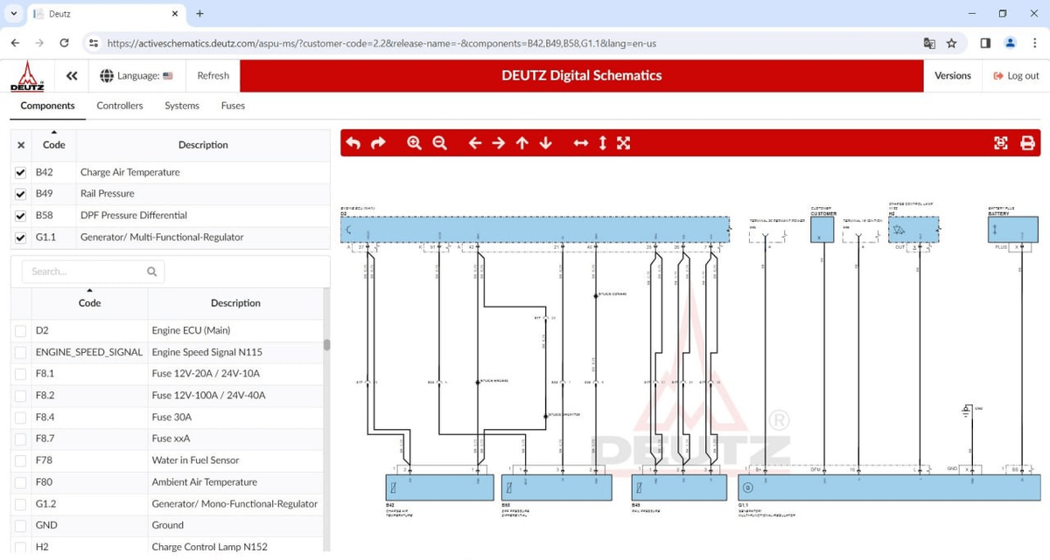Sort selected components by Code column
Screen dimensions: 1050x560
[54, 144]
